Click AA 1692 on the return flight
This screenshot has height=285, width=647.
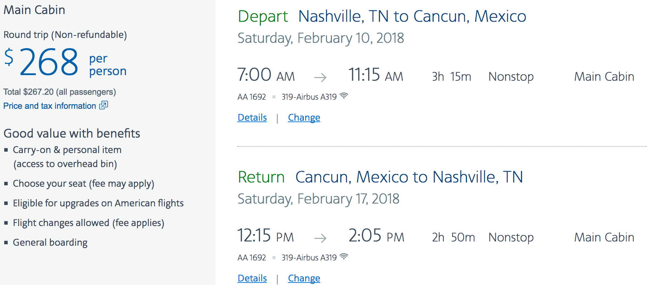(x=252, y=258)
